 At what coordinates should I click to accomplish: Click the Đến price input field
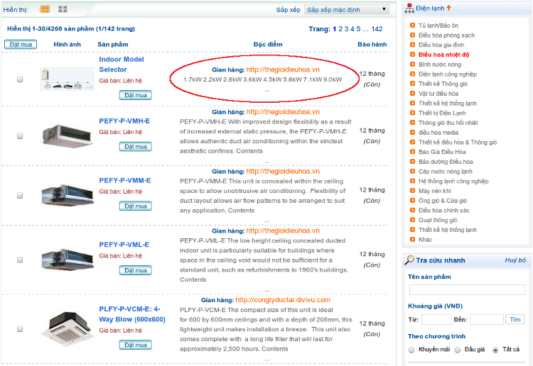[486, 319]
